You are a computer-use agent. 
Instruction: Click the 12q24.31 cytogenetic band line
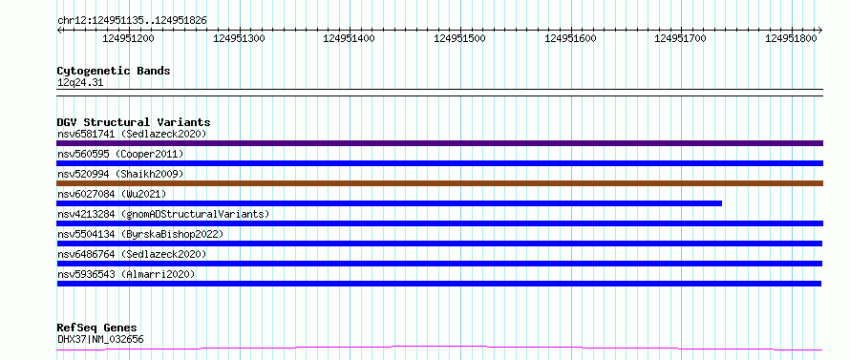pos(439,93)
